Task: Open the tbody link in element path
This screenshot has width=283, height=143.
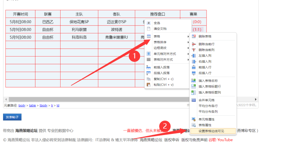Action: [43, 105]
